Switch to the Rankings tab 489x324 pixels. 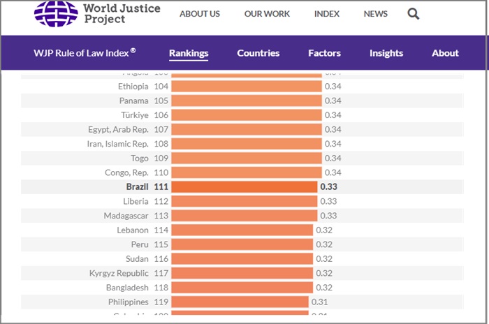pyautogui.click(x=189, y=53)
